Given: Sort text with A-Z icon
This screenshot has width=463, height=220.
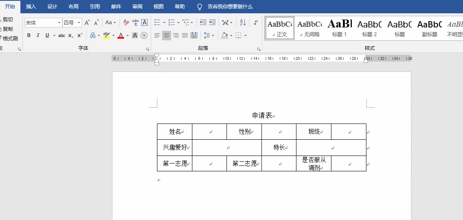Looking at the screenshot, I should [243, 22].
